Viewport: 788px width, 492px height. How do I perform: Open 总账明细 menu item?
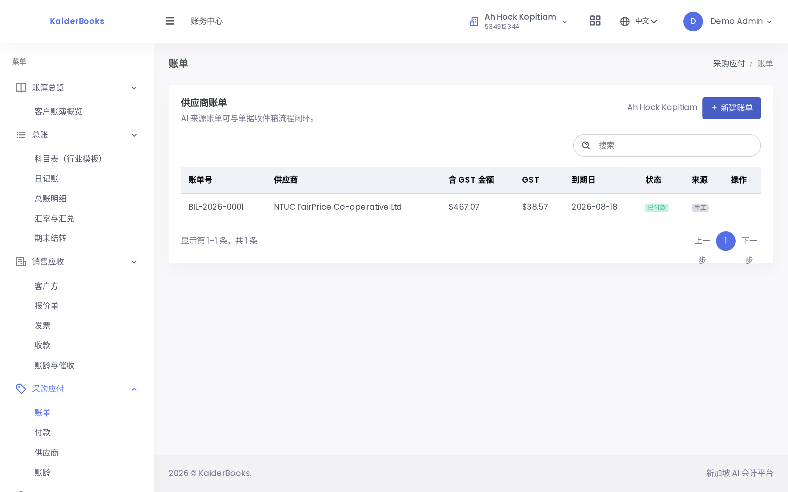50,199
